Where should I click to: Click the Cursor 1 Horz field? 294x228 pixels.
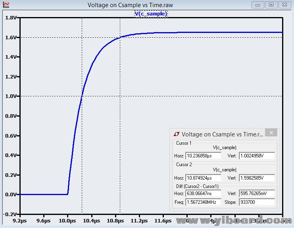(x=203, y=156)
